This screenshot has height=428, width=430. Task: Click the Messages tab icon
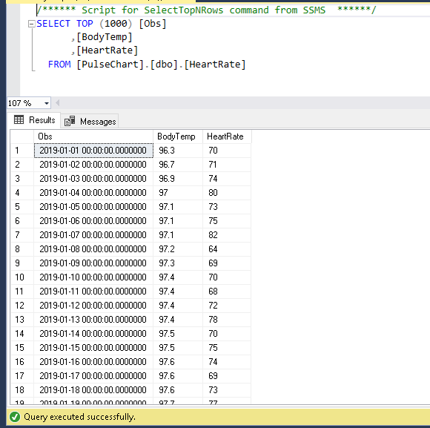click(x=70, y=121)
